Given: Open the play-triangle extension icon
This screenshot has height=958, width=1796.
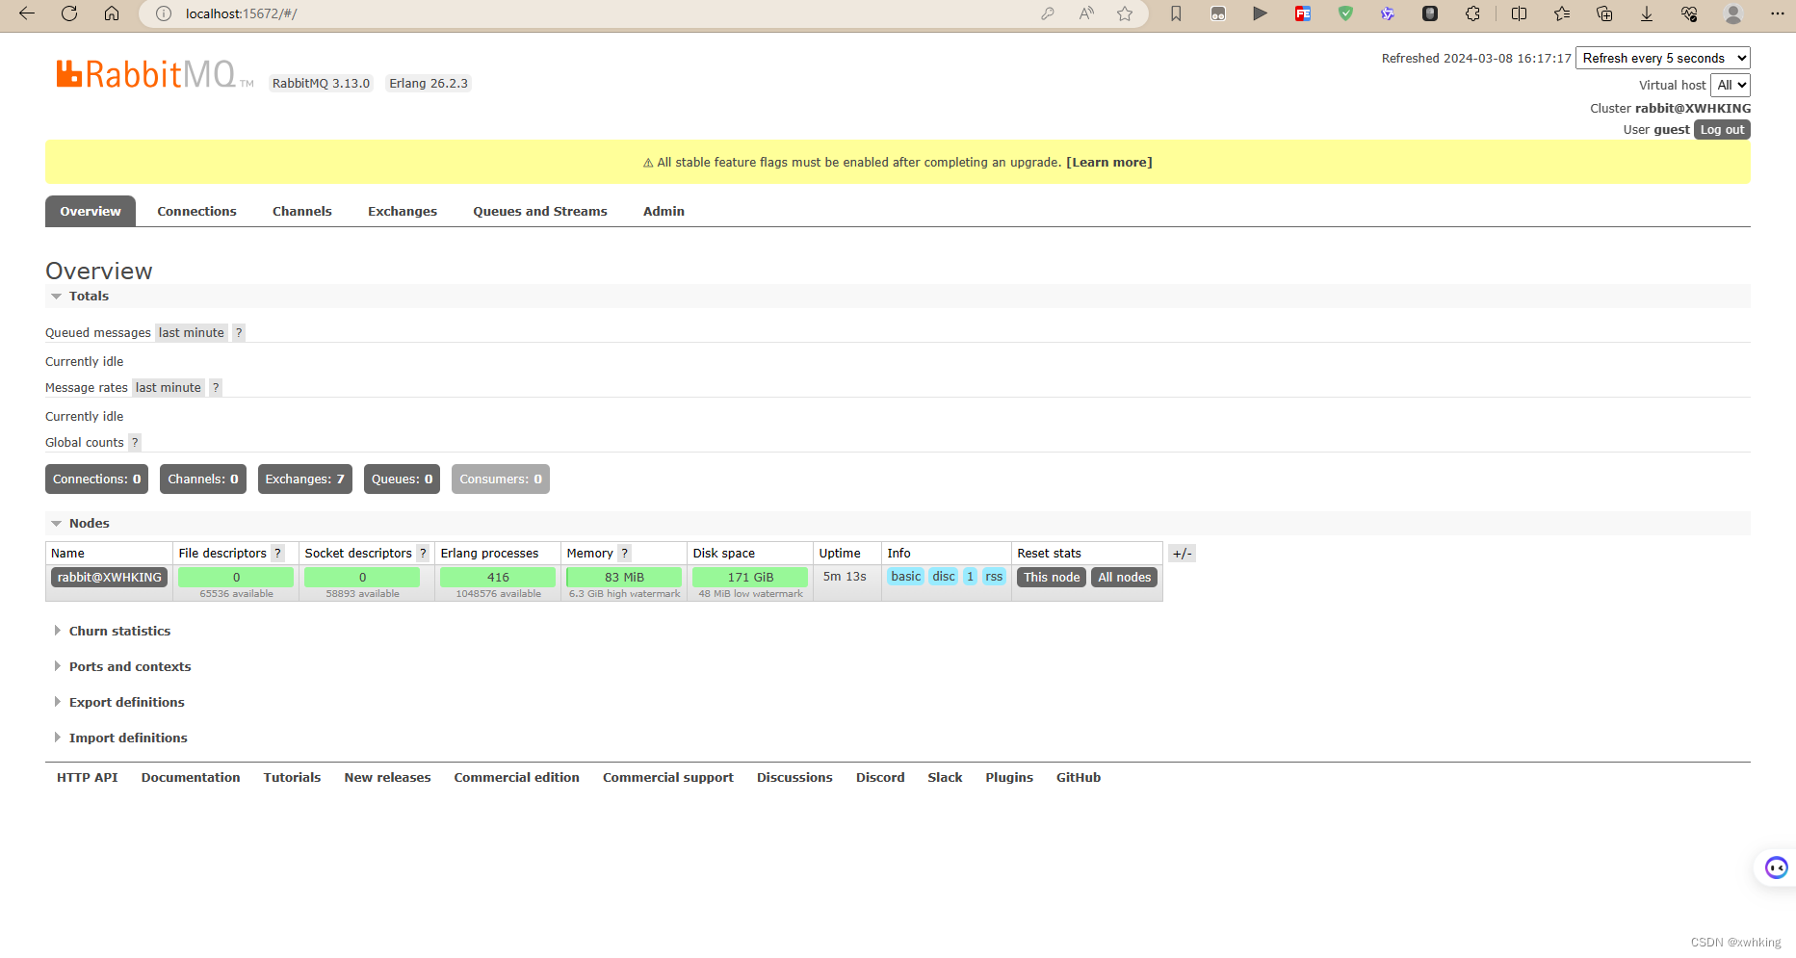Looking at the screenshot, I should (x=1260, y=13).
